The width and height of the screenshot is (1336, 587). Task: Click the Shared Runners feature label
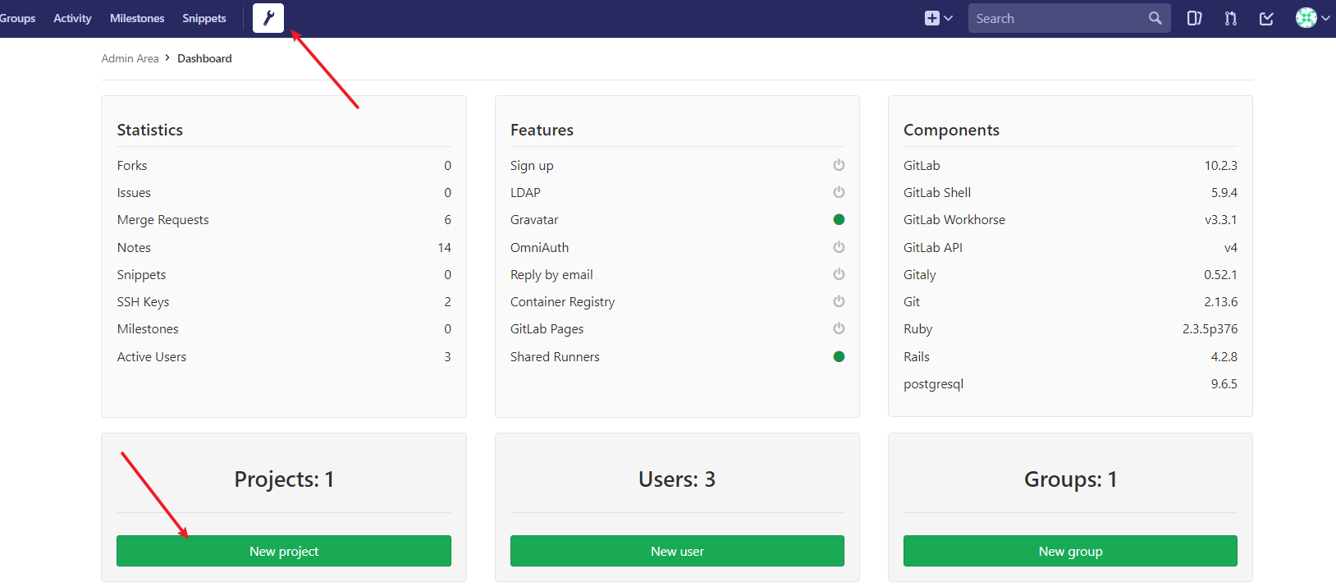pos(555,356)
